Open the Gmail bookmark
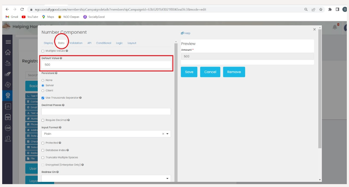 point(12,17)
